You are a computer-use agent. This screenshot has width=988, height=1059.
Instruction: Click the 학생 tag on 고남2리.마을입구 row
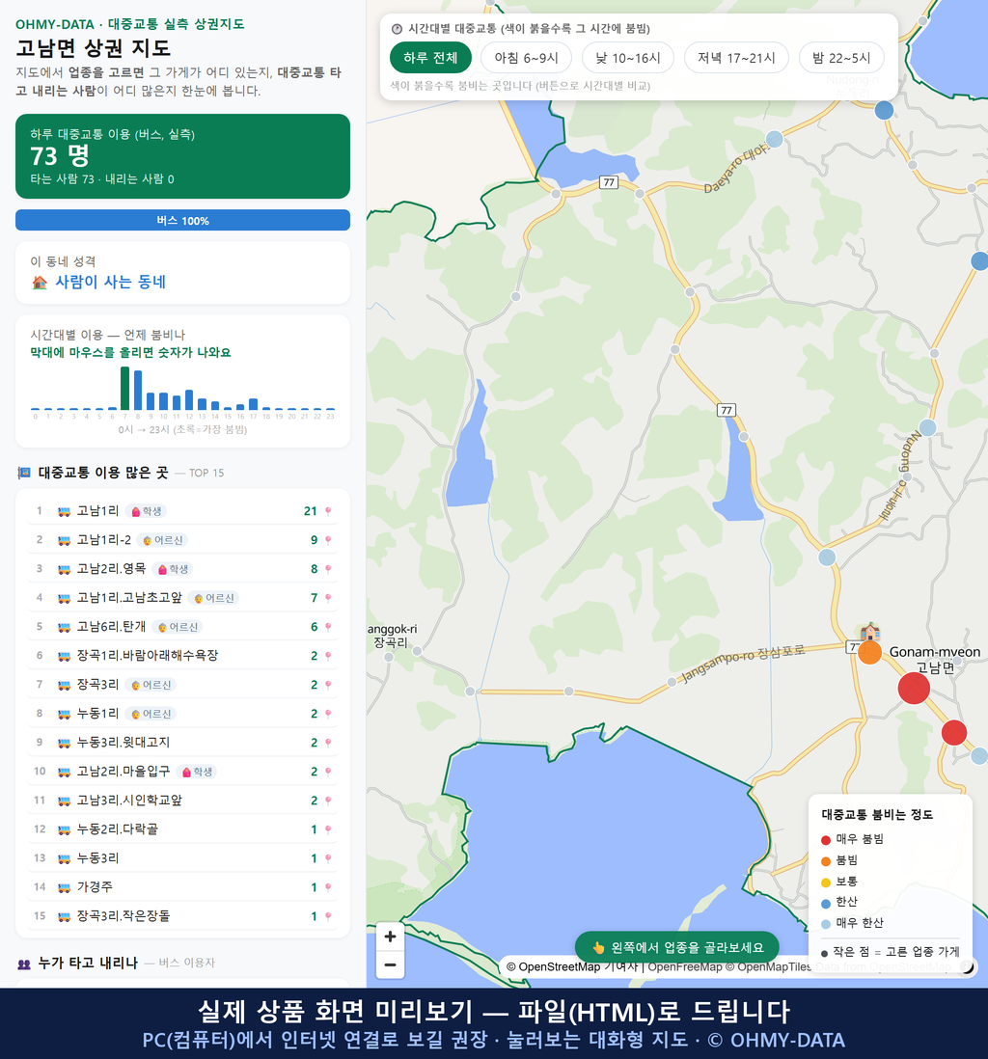click(x=197, y=772)
